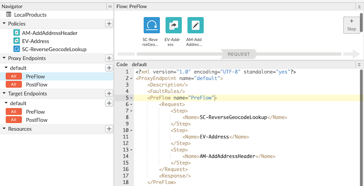Fold PreFlow element at line 5
The image size is (364, 186).
pos(131,98)
